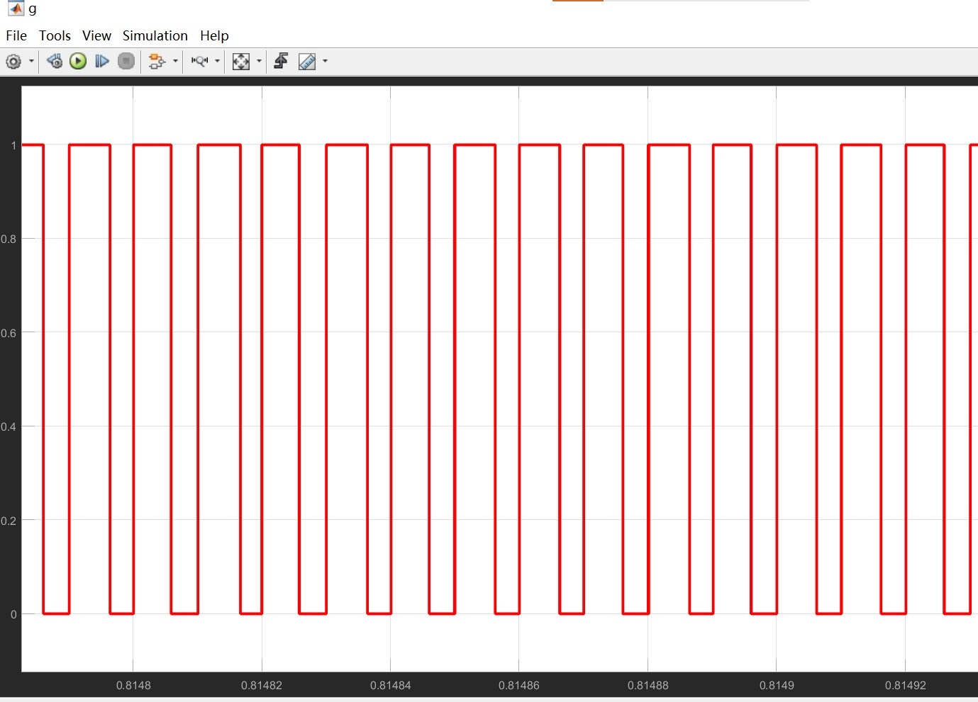Open the scope Configuration Properties gear
This screenshot has width=978, height=702.
click(13, 62)
